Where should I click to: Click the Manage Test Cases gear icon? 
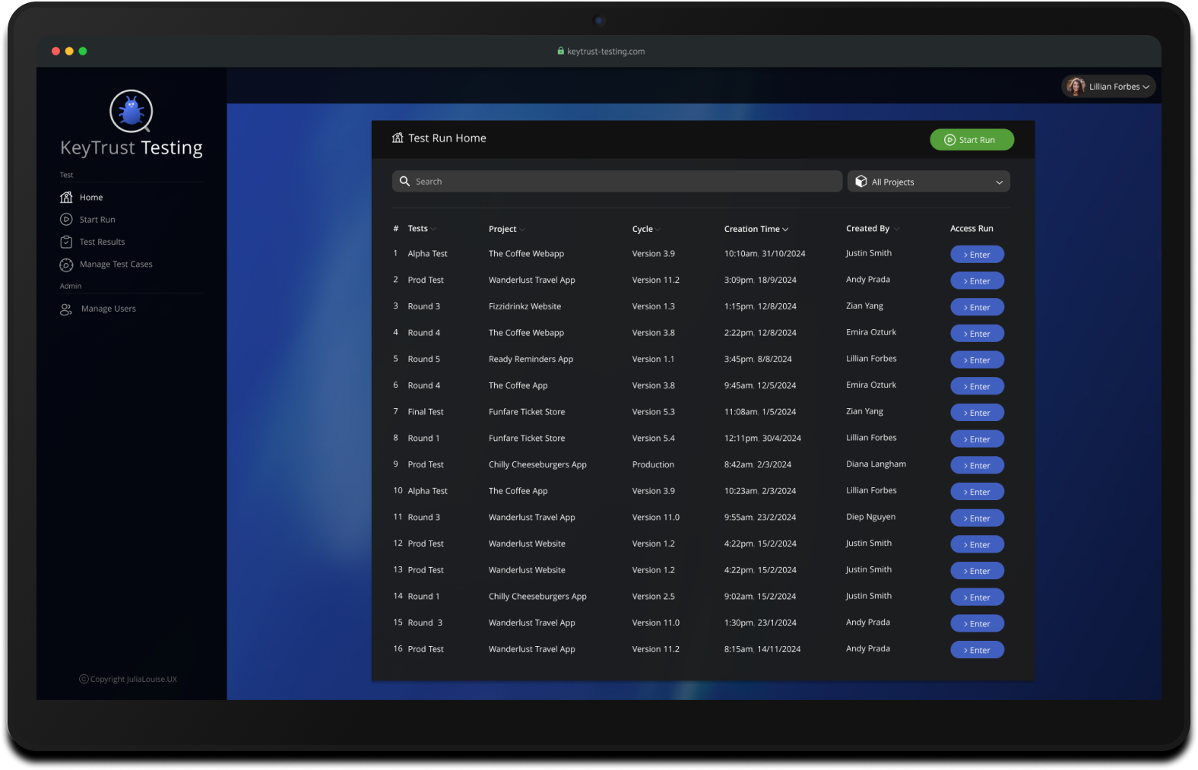point(66,265)
